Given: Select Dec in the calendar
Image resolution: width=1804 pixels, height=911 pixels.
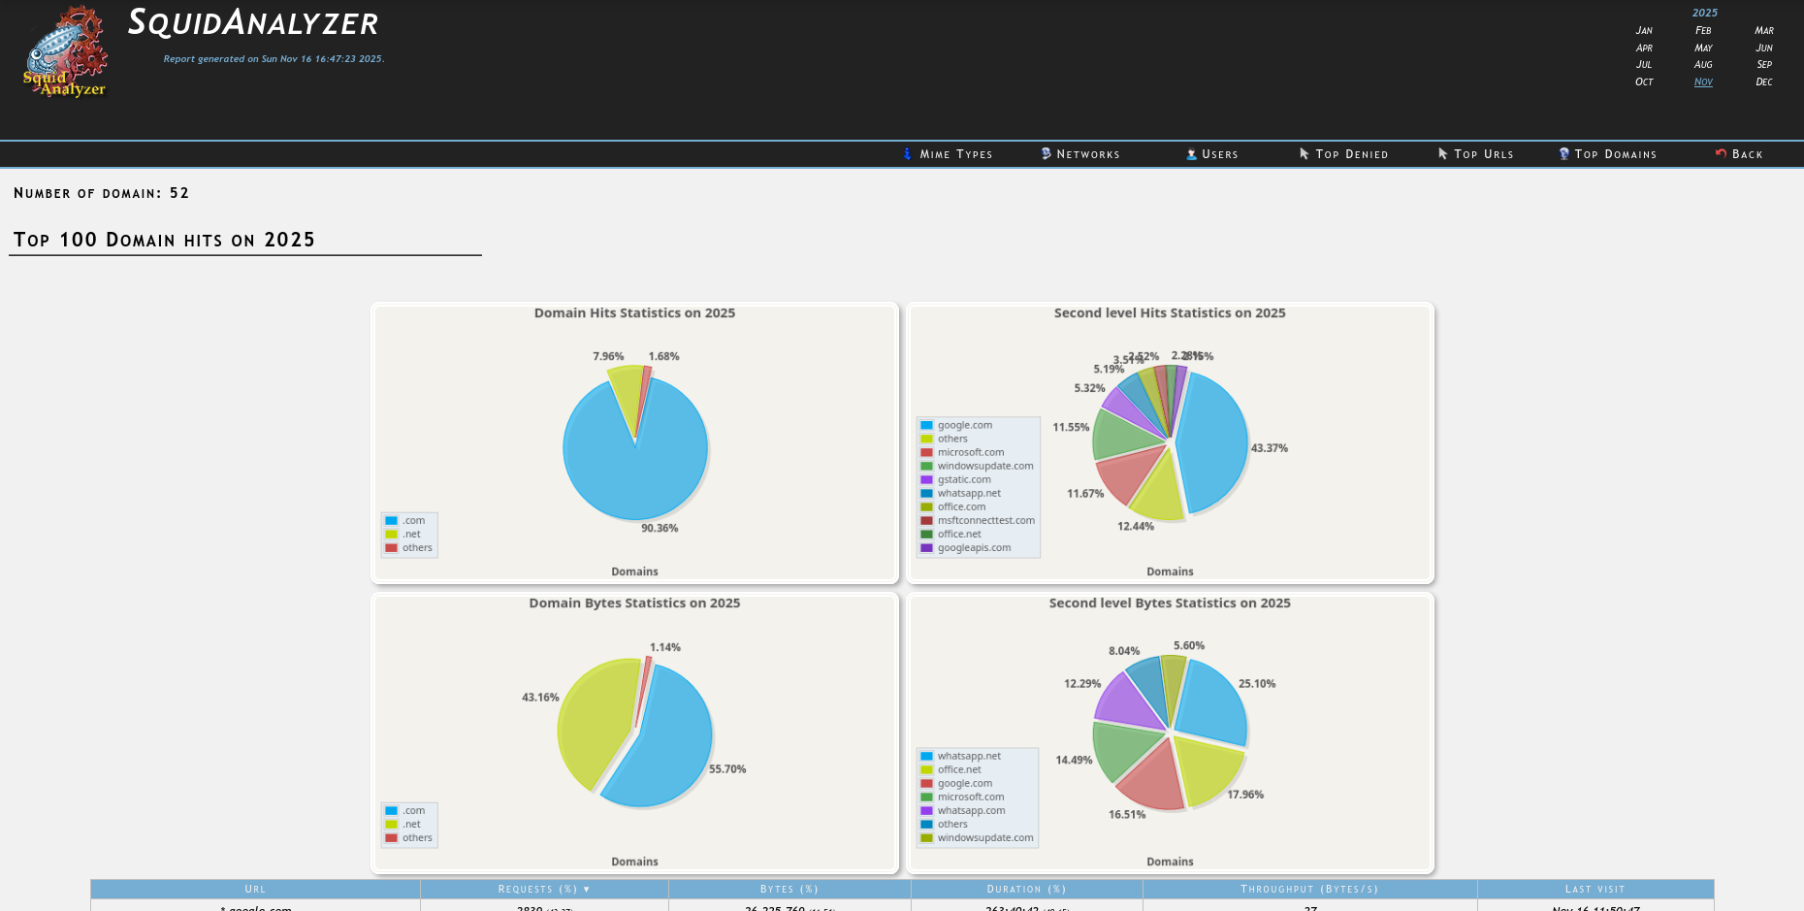Looking at the screenshot, I should click(x=1764, y=82).
